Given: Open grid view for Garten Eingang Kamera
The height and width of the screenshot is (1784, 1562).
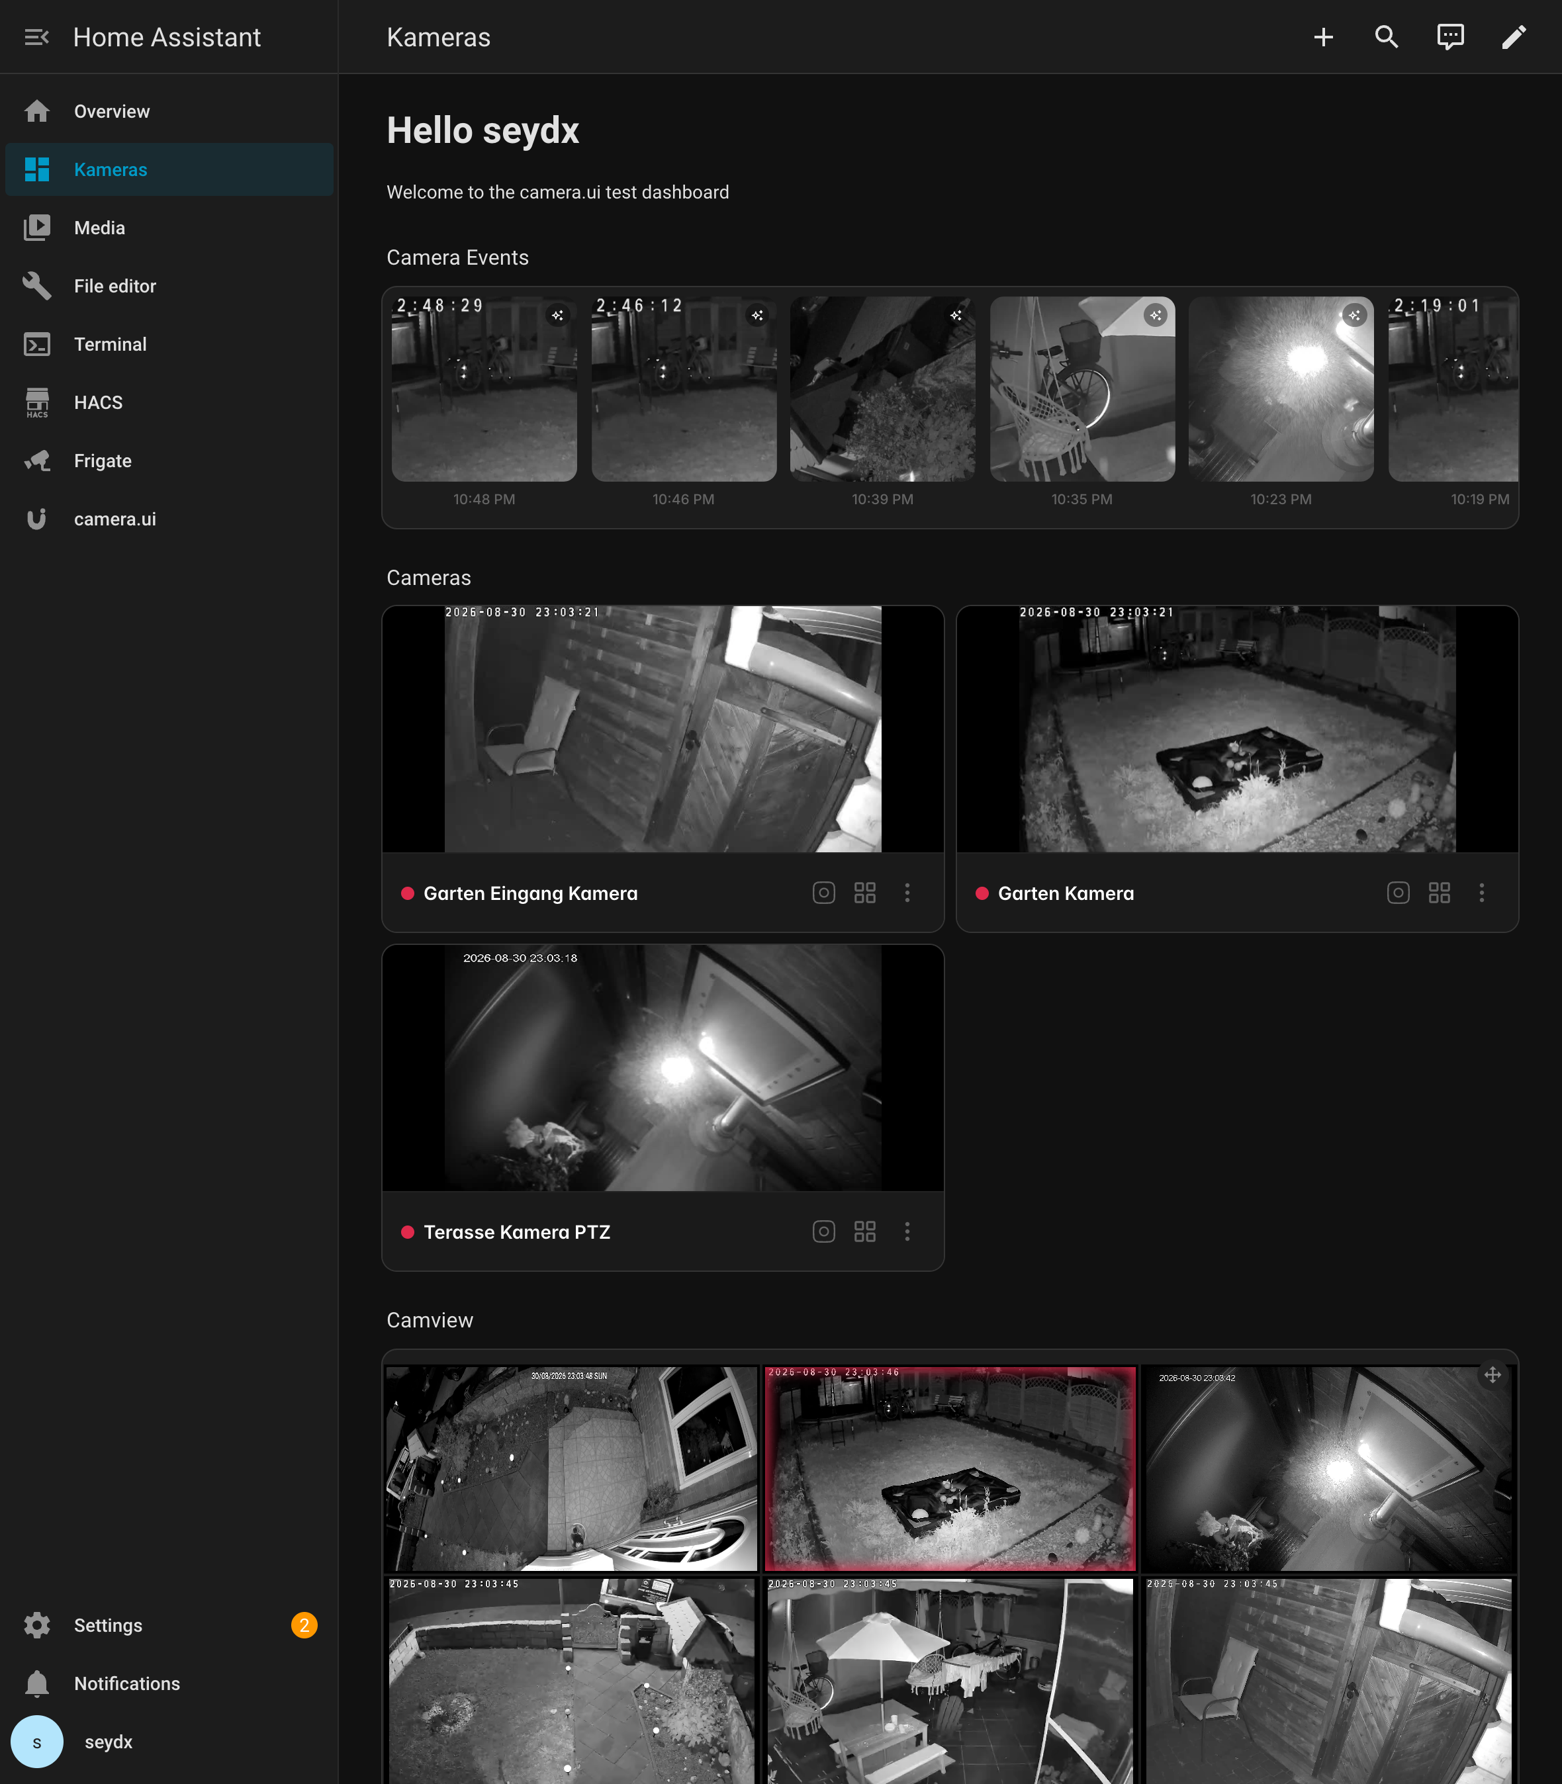Looking at the screenshot, I should (864, 893).
